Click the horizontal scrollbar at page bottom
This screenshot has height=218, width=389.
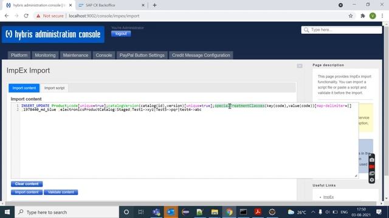pos(191,203)
